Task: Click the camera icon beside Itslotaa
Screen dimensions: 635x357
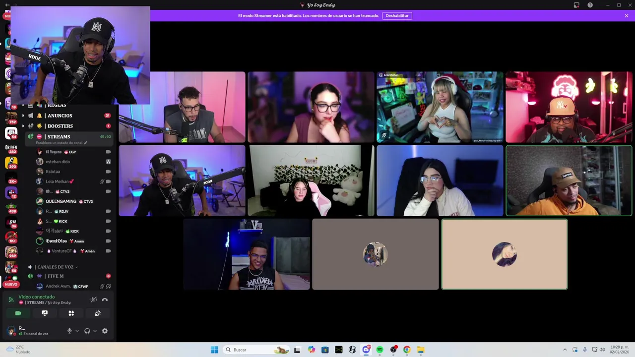Action: coord(108,172)
